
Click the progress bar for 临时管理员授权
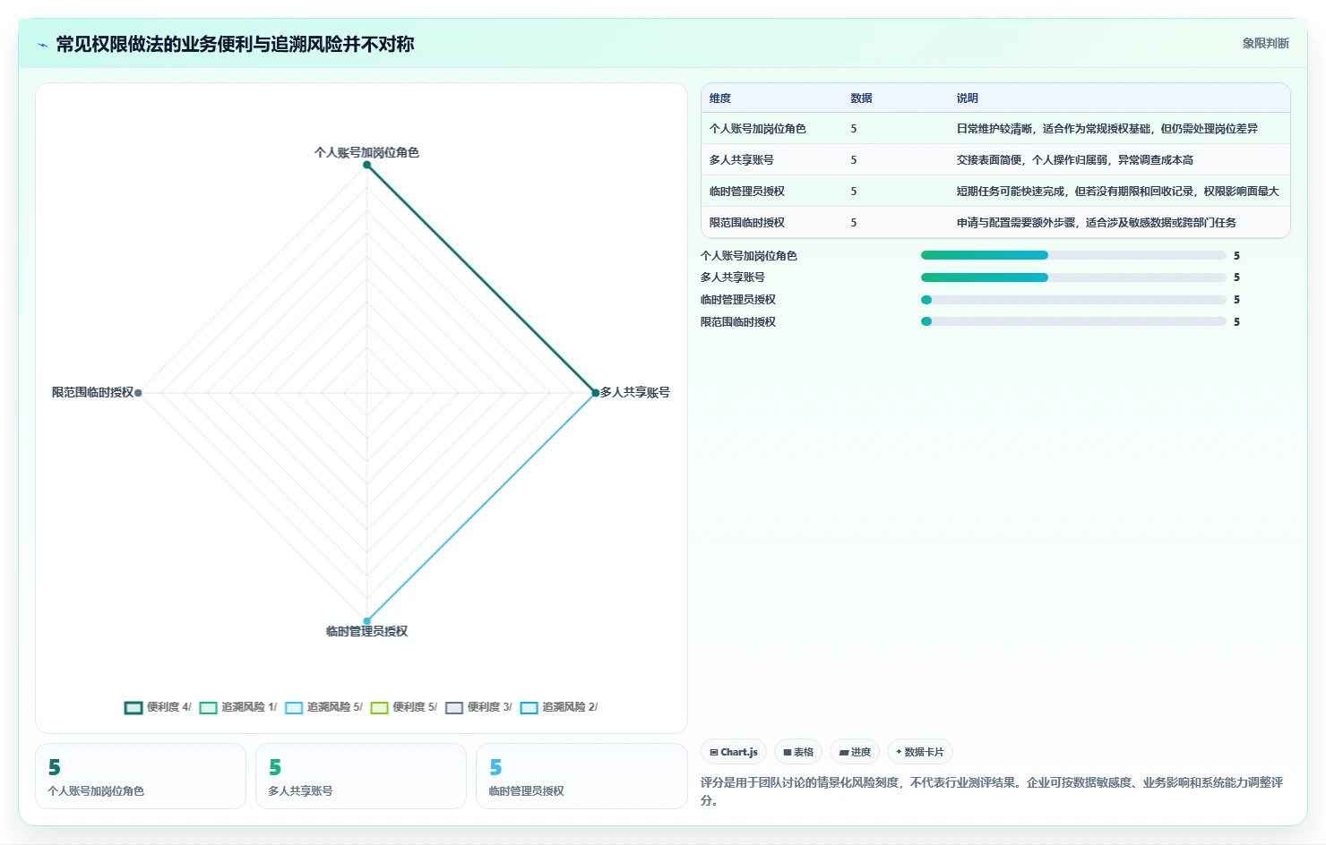(x=1073, y=300)
